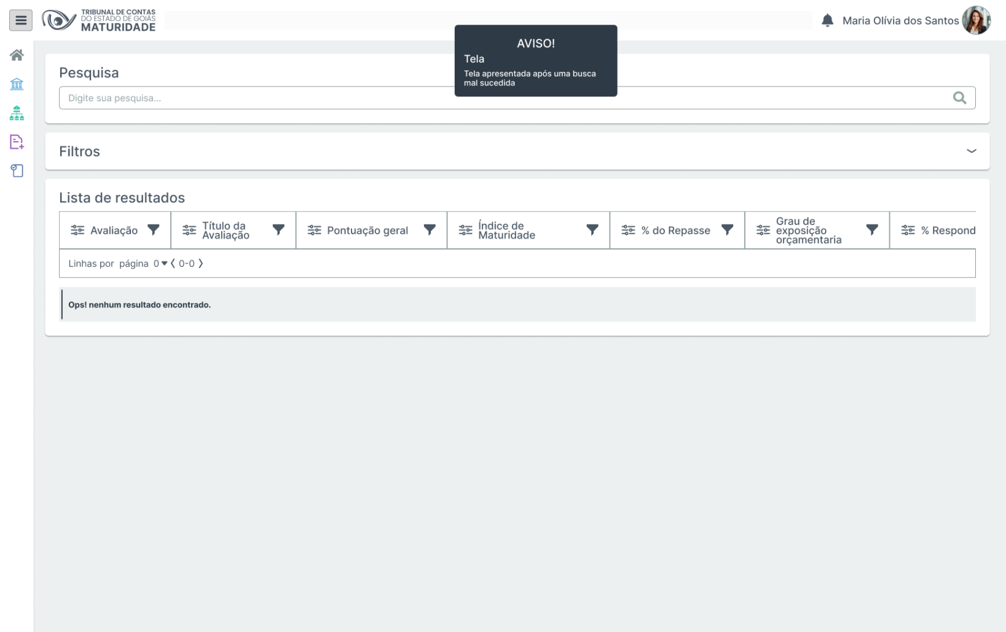The height and width of the screenshot is (632, 1006).
Task: Click the add document icon in sidebar
Action: 17,142
